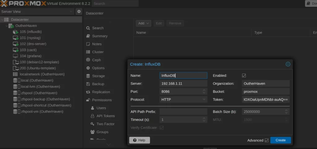The height and width of the screenshot is (149, 317).
Task: Click the Bucket input field
Action: (x=266, y=92)
